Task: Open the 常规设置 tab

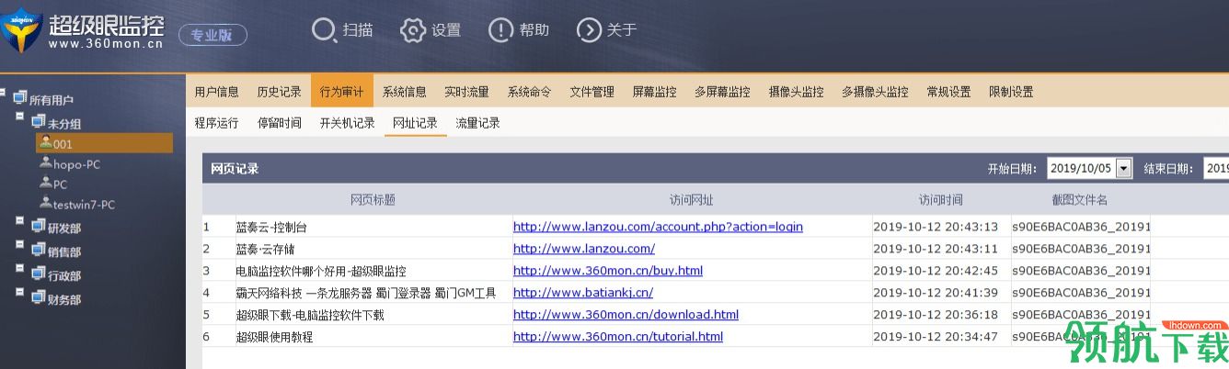Action: click(949, 92)
